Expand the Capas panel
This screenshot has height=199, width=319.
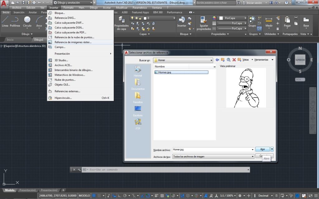coord(145,34)
